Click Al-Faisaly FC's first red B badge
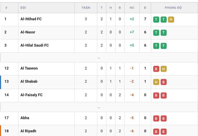This screenshot has height=136, width=198. point(156,95)
